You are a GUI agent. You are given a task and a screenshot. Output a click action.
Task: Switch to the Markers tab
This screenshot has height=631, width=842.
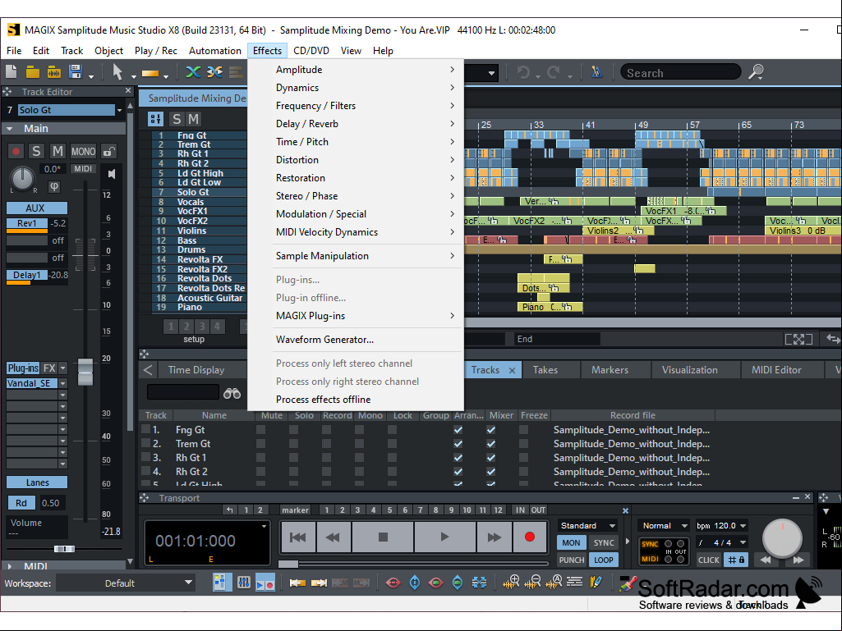(610, 370)
